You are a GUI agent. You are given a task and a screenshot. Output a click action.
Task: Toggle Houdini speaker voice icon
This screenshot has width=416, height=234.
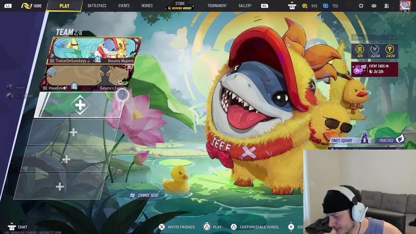pyautogui.click(x=65, y=88)
